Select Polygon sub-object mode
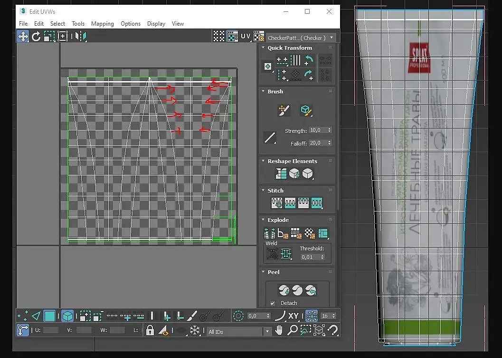This screenshot has width=502, height=358. pyautogui.click(x=50, y=316)
